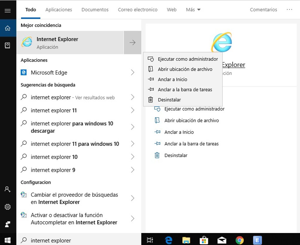This screenshot has width=300, height=245.
Task: Expand 'internet explorer 11 para windows 10' chevron
Action: [x=133, y=144]
